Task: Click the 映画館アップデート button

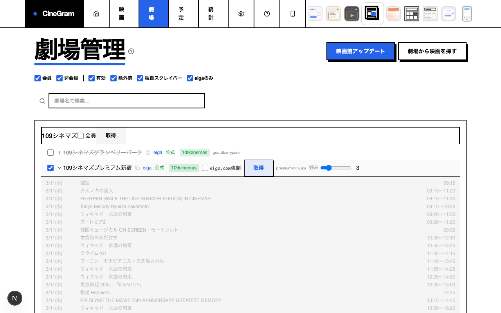Action: (x=360, y=51)
